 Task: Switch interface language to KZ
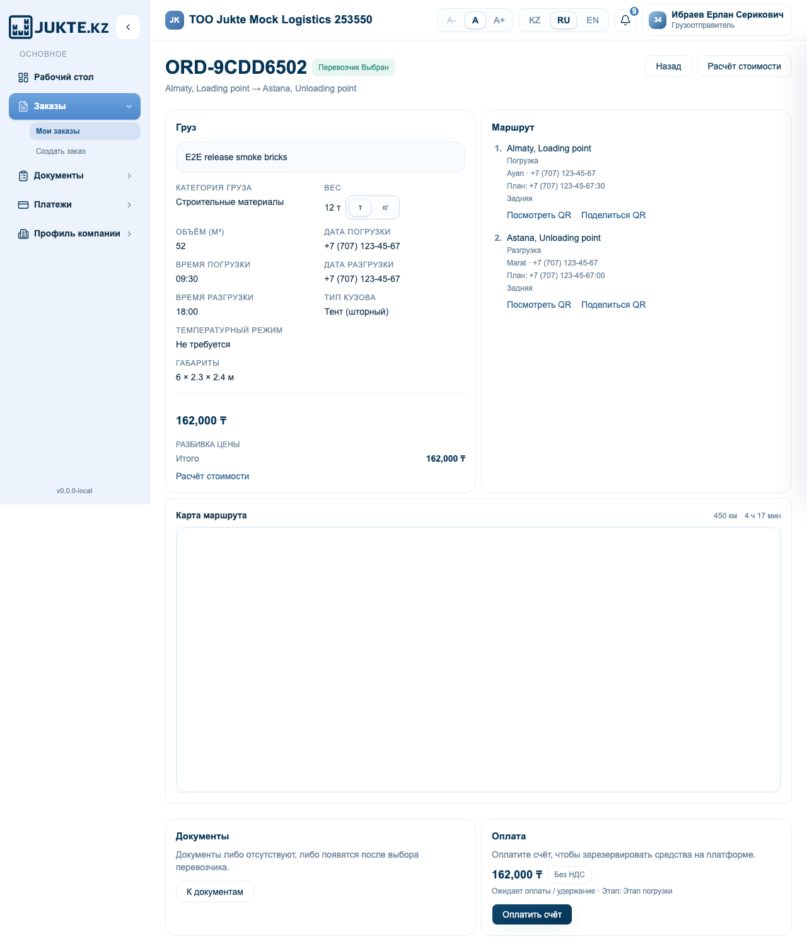tap(535, 20)
